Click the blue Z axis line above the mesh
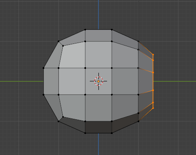 (x=98, y=14)
